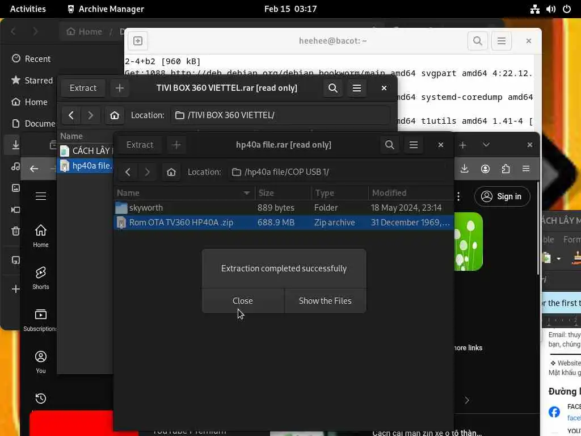Viewport: 581px width, 436px height.
Task: Open search in TIVI BOX 360 VIETTEL window
Action: pyautogui.click(x=332, y=88)
